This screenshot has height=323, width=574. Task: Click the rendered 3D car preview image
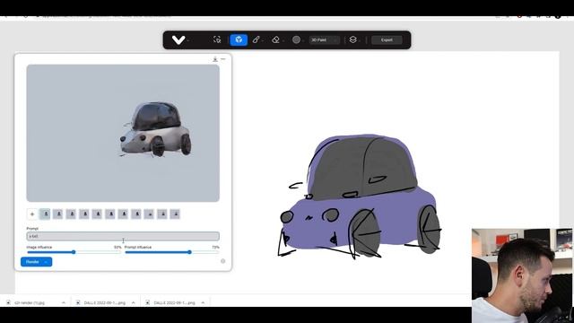click(123, 133)
